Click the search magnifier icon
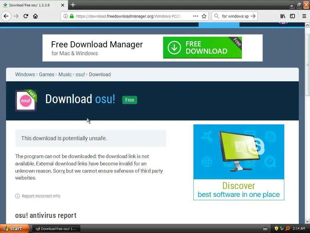 click(217, 16)
